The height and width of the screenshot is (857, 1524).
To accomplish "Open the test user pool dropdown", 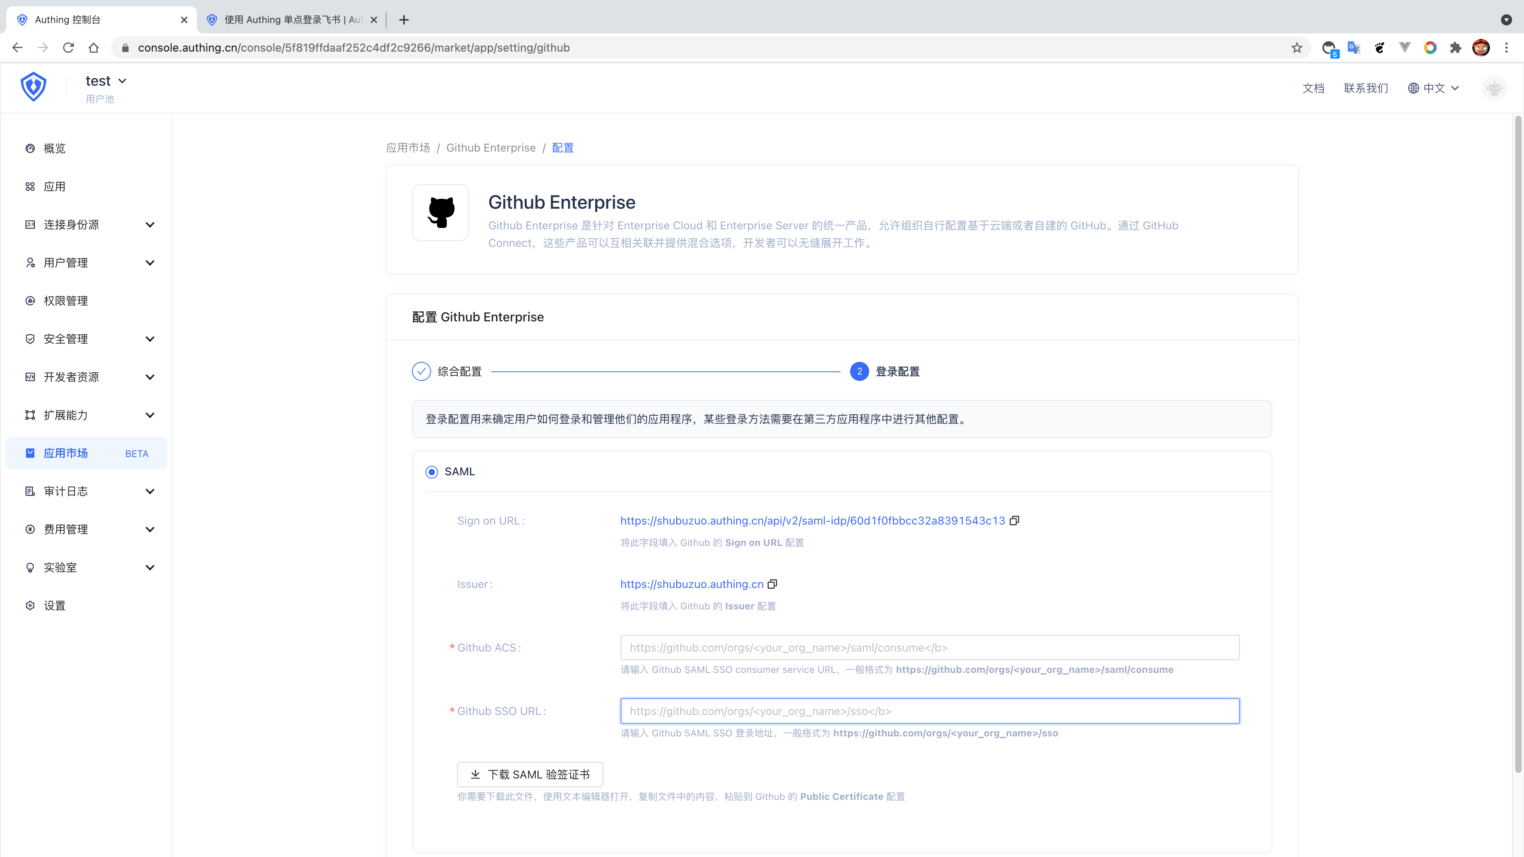I will (x=106, y=81).
